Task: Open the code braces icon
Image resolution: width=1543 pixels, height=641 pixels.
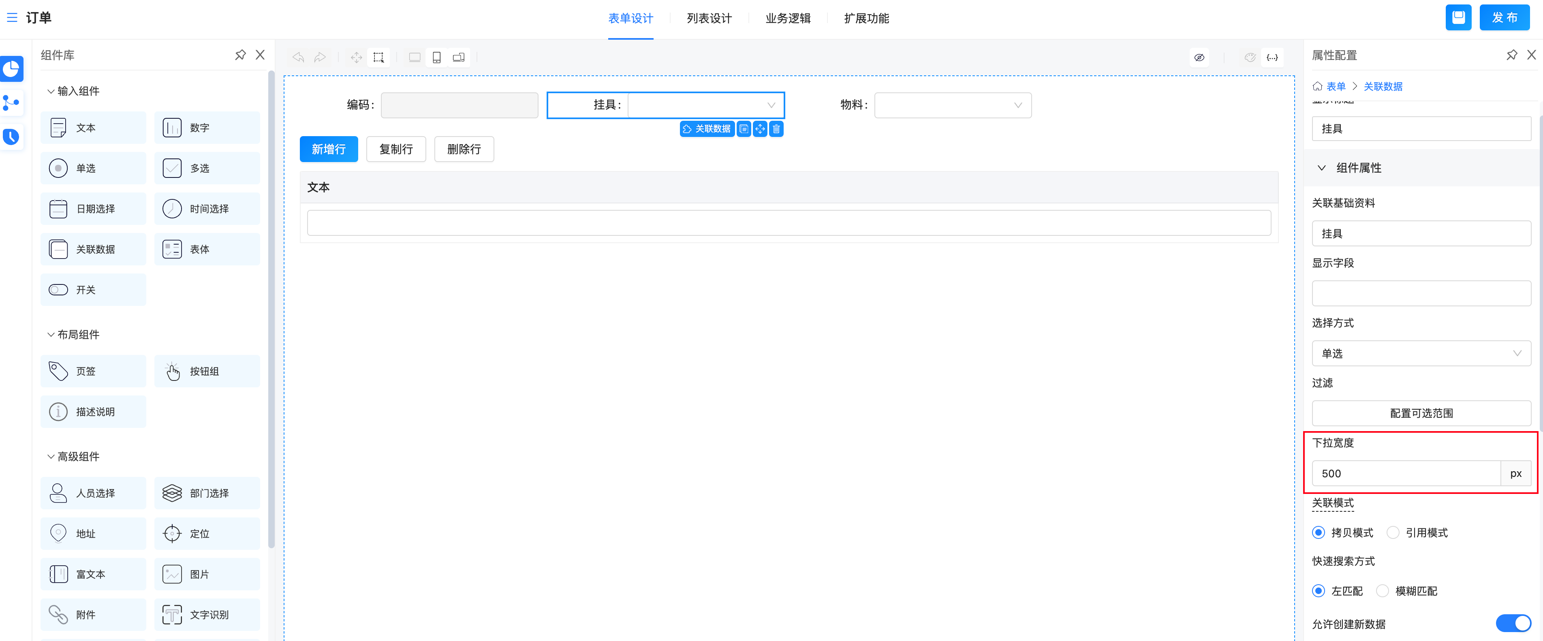Action: pos(1272,58)
